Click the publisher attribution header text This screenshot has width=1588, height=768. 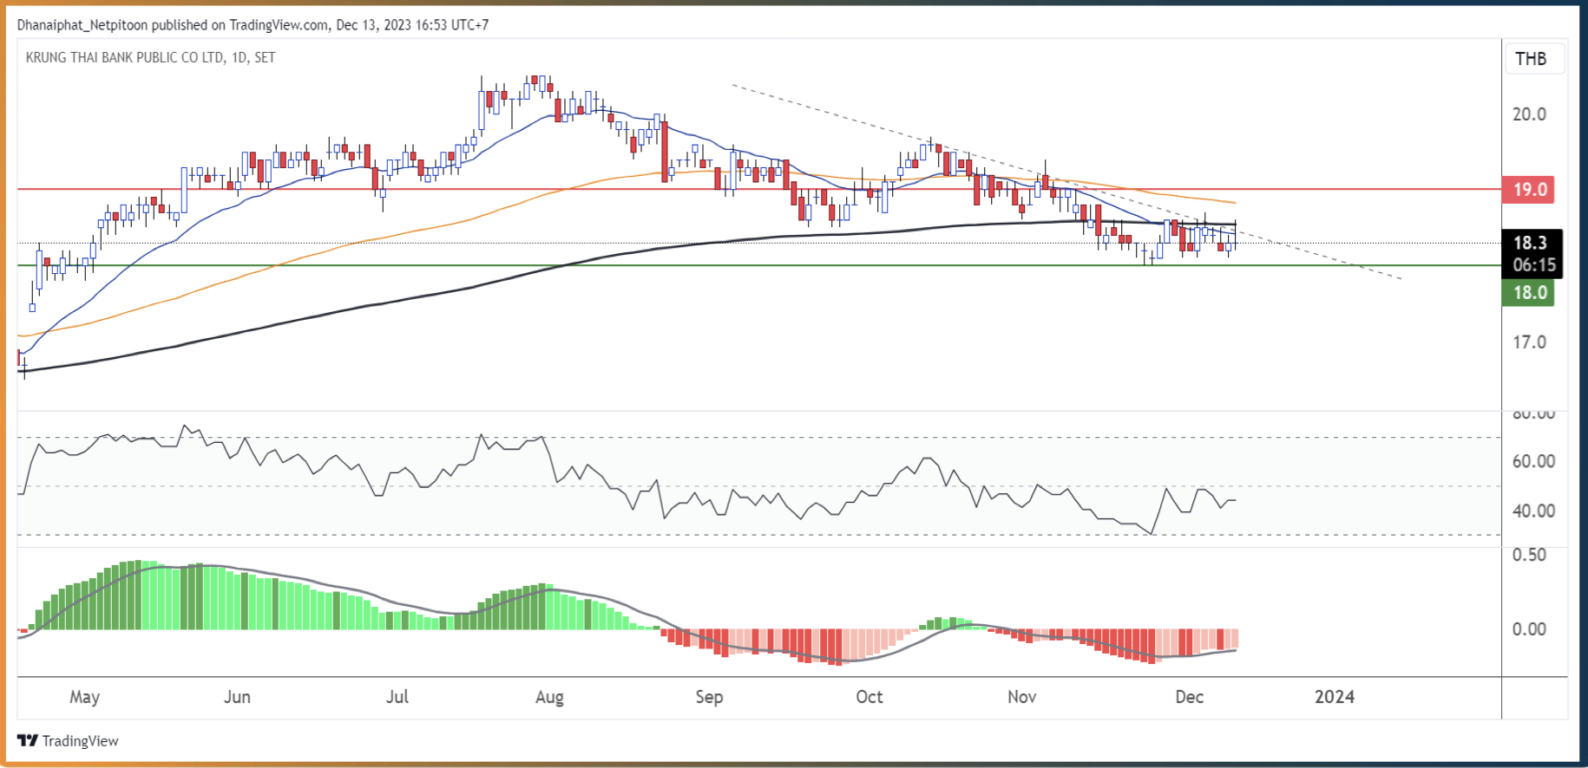tap(253, 24)
